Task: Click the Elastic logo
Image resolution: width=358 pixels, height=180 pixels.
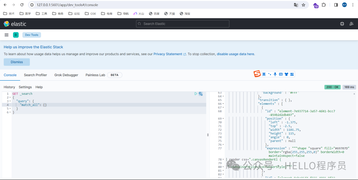Action: pos(15,24)
